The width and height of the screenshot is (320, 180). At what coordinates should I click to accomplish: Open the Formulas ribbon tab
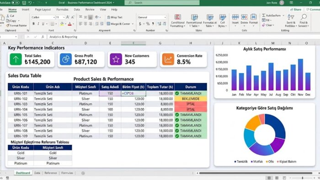click(x=62, y=10)
